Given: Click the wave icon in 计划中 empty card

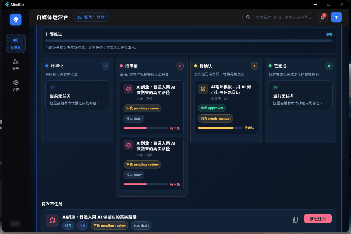Looking at the screenshot, I should (52, 87).
